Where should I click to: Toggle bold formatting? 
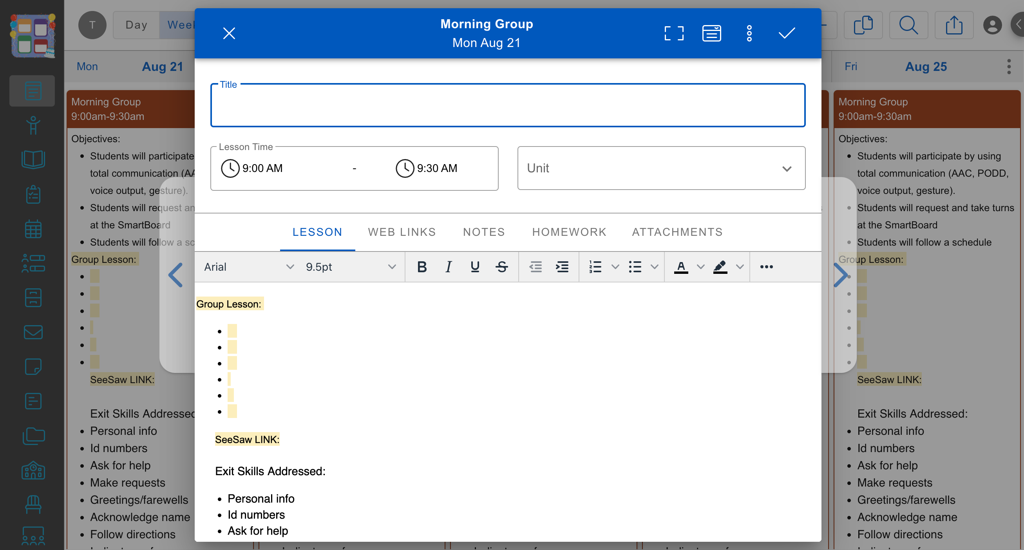tap(422, 267)
